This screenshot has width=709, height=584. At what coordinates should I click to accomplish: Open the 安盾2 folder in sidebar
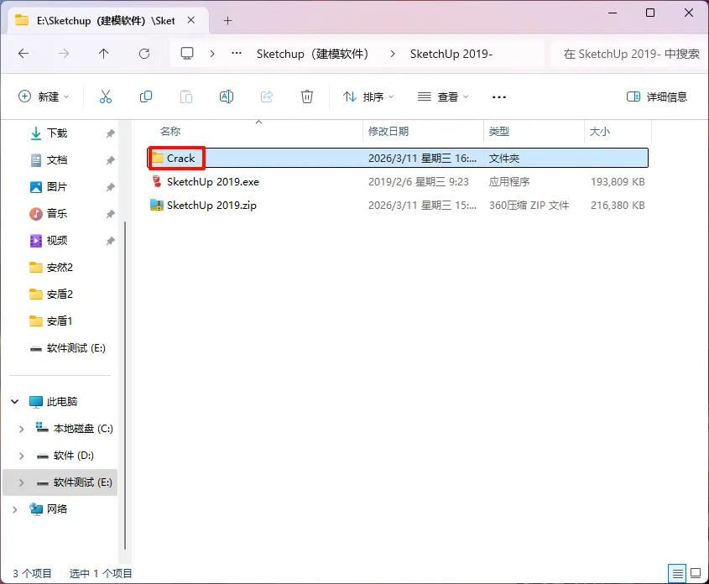(60, 295)
